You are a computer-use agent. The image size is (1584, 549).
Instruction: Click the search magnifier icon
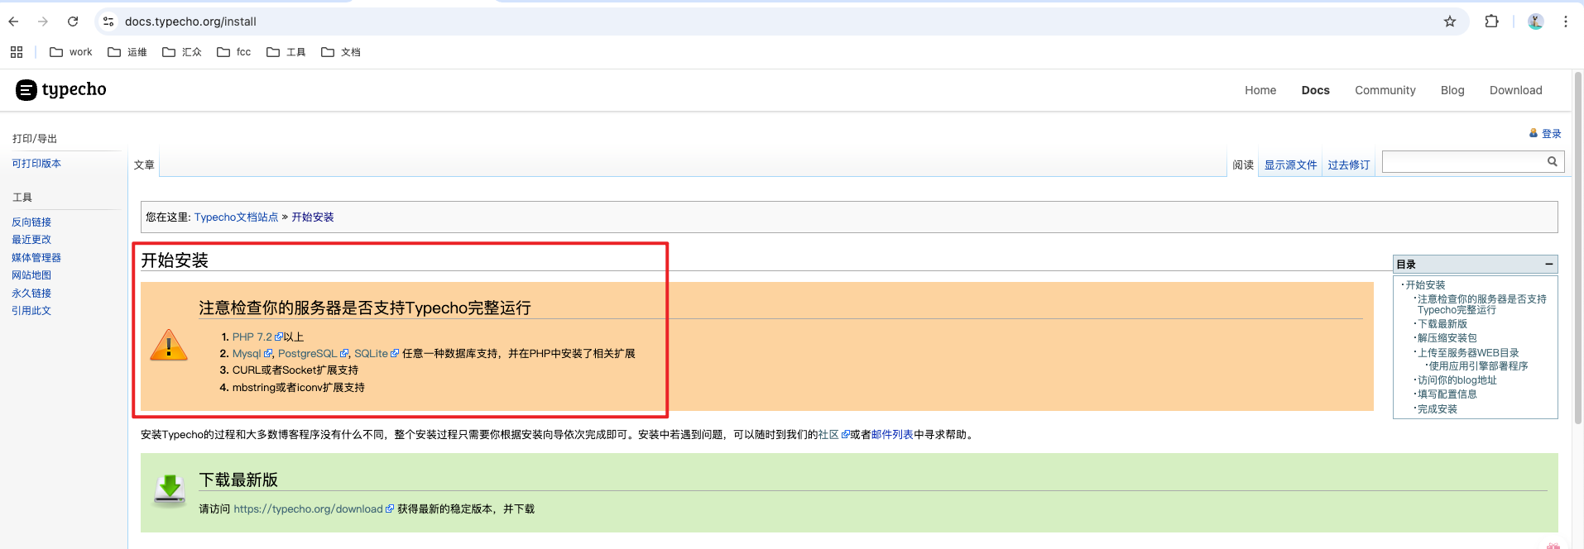tap(1553, 162)
